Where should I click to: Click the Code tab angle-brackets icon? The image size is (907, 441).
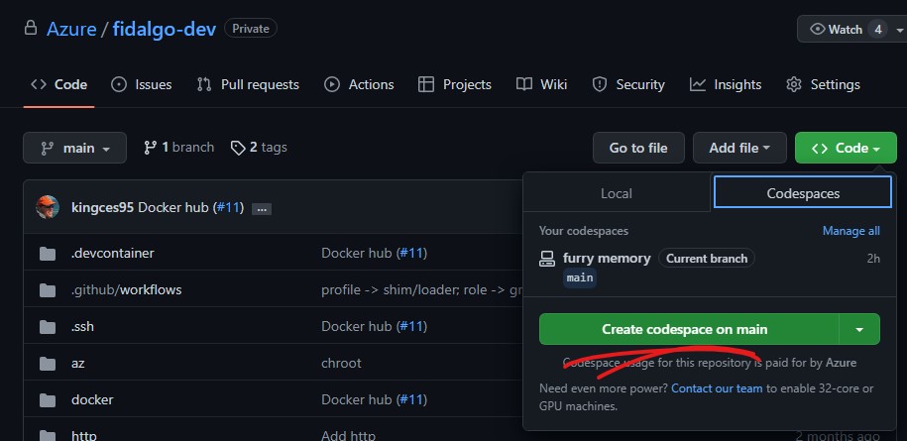point(39,84)
